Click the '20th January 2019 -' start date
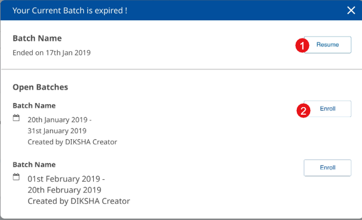362x220 pixels. click(x=59, y=120)
